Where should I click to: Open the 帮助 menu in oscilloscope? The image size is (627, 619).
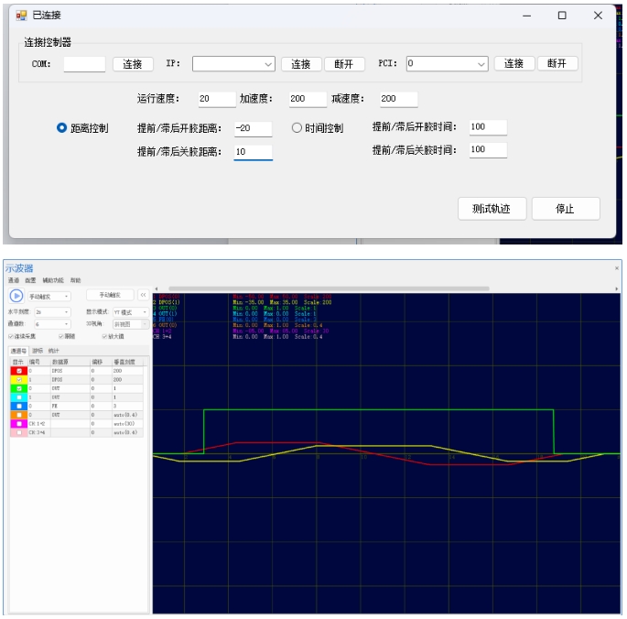point(76,280)
